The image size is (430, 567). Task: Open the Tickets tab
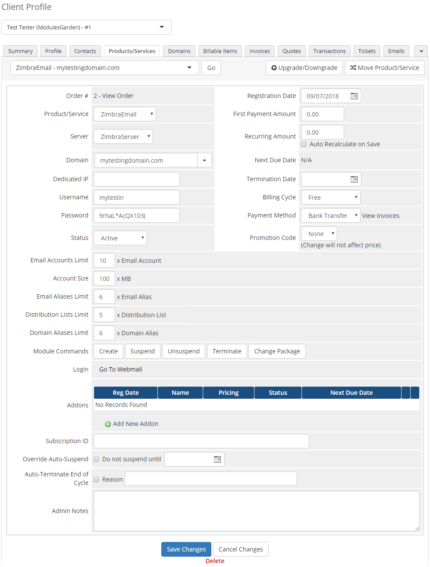coord(367,51)
